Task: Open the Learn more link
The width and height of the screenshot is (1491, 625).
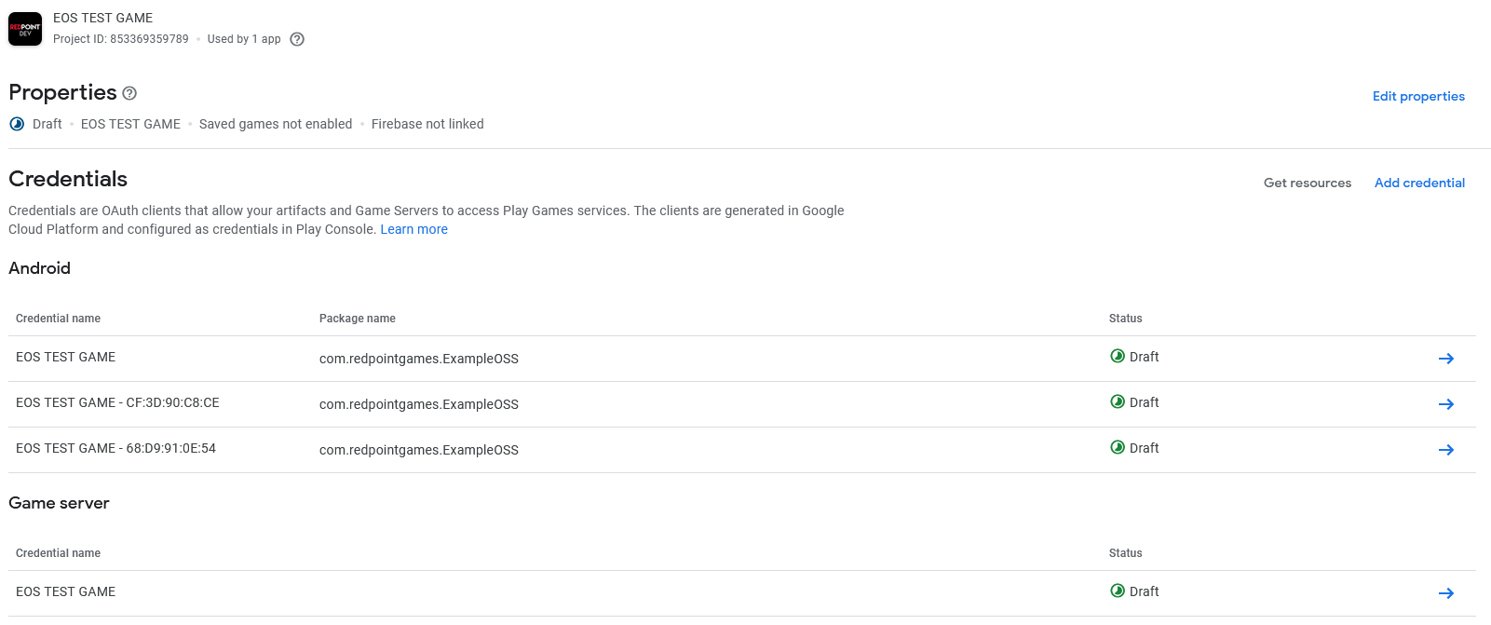Action: click(413, 229)
